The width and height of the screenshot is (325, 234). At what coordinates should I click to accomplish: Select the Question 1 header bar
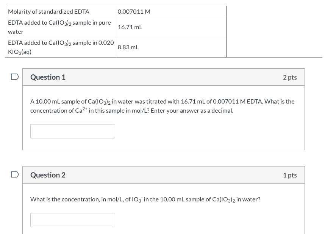point(164,77)
